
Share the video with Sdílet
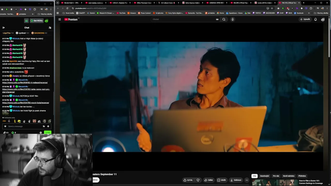208,180
